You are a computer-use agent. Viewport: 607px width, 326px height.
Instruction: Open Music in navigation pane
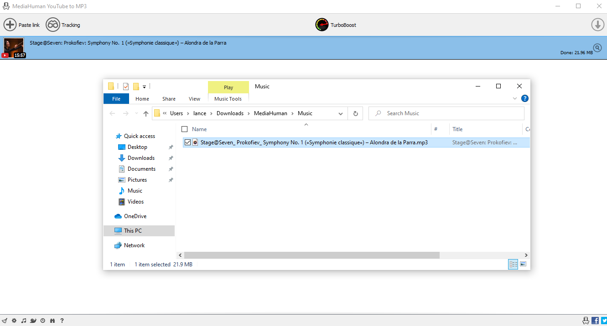pos(135,191)
